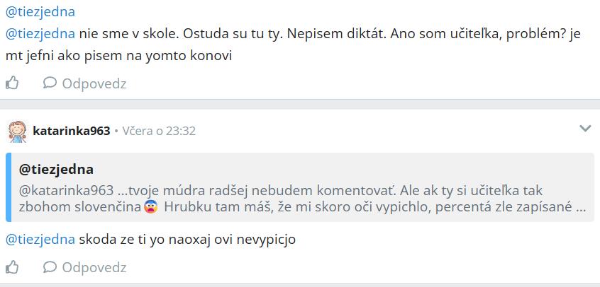The height and width of the screenshot is (287, 600).
Task: Open the standalone @tiezjedna link at top
Action: (x=40, y=12)
